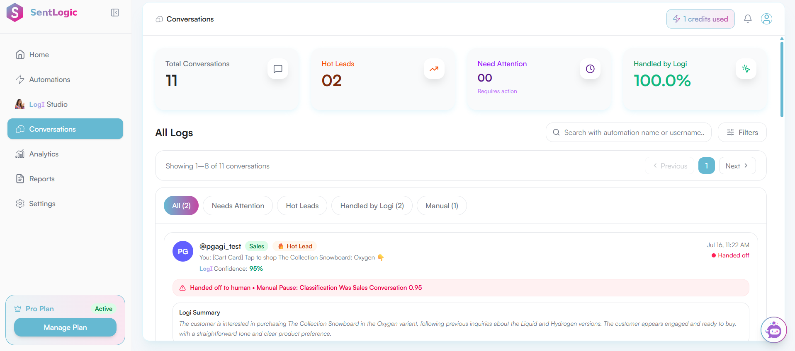This screenshot has width=795, height=351.
Task: Click the Handed off status label
Action: click(730, 255)
